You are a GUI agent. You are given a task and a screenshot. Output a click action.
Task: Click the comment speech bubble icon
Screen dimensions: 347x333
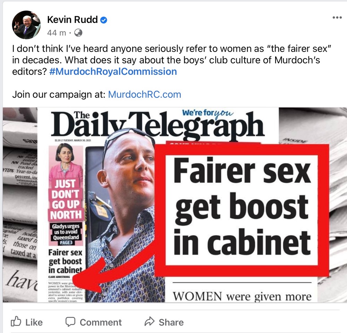click(x=70, y=322)
